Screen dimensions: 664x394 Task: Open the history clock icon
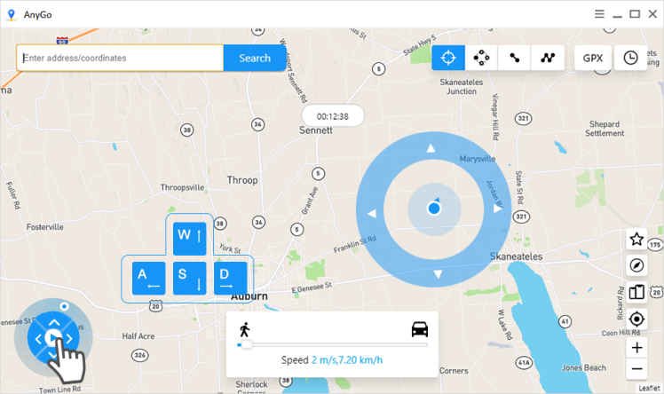pyautogui.click(x=630, y=58)
